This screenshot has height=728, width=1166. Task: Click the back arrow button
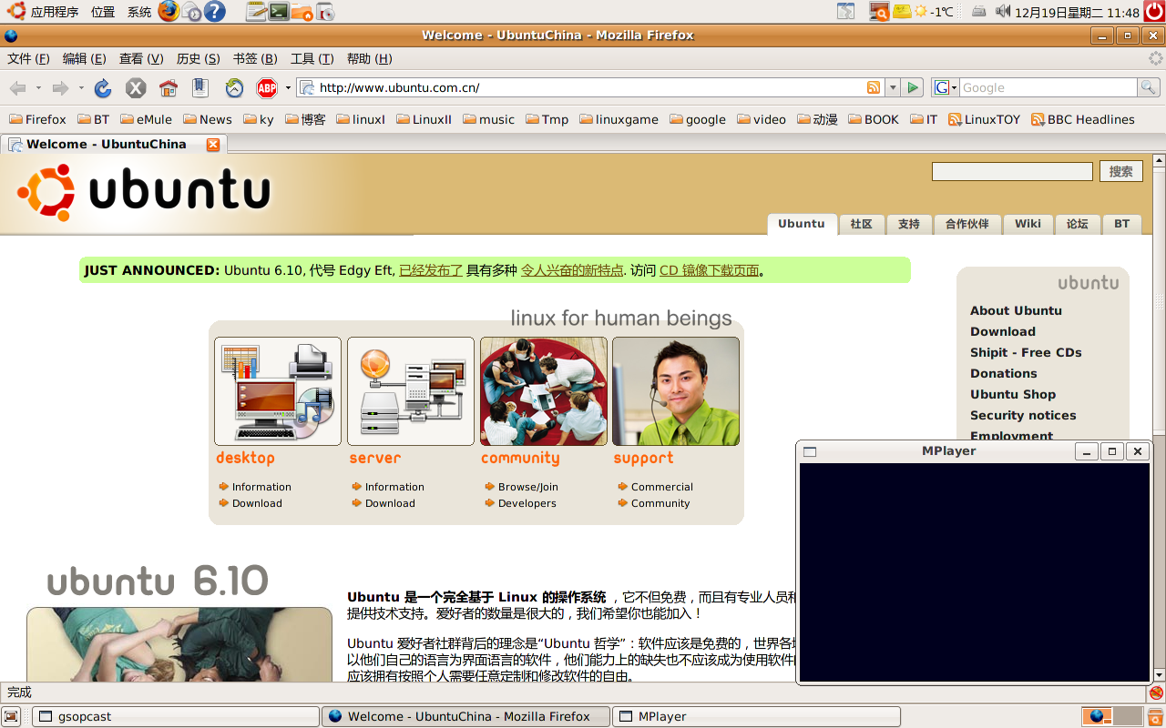click(18, 87)
